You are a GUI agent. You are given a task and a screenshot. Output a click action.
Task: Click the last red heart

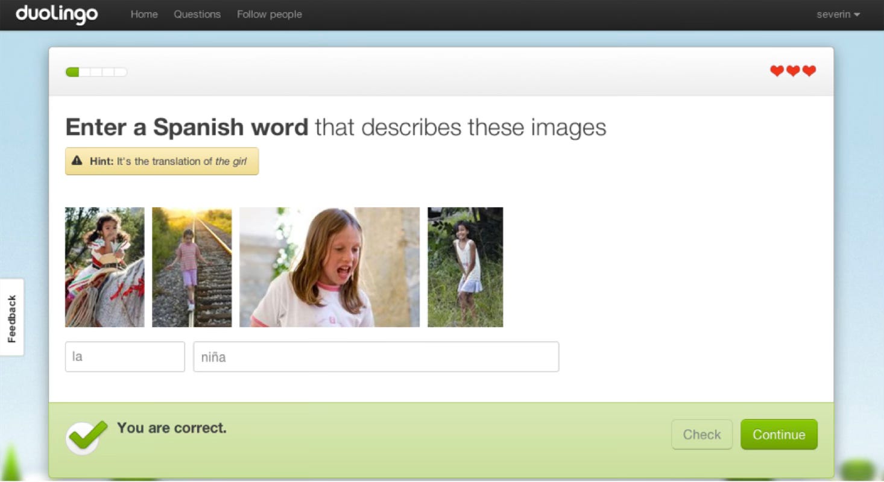tap(809, 71)
